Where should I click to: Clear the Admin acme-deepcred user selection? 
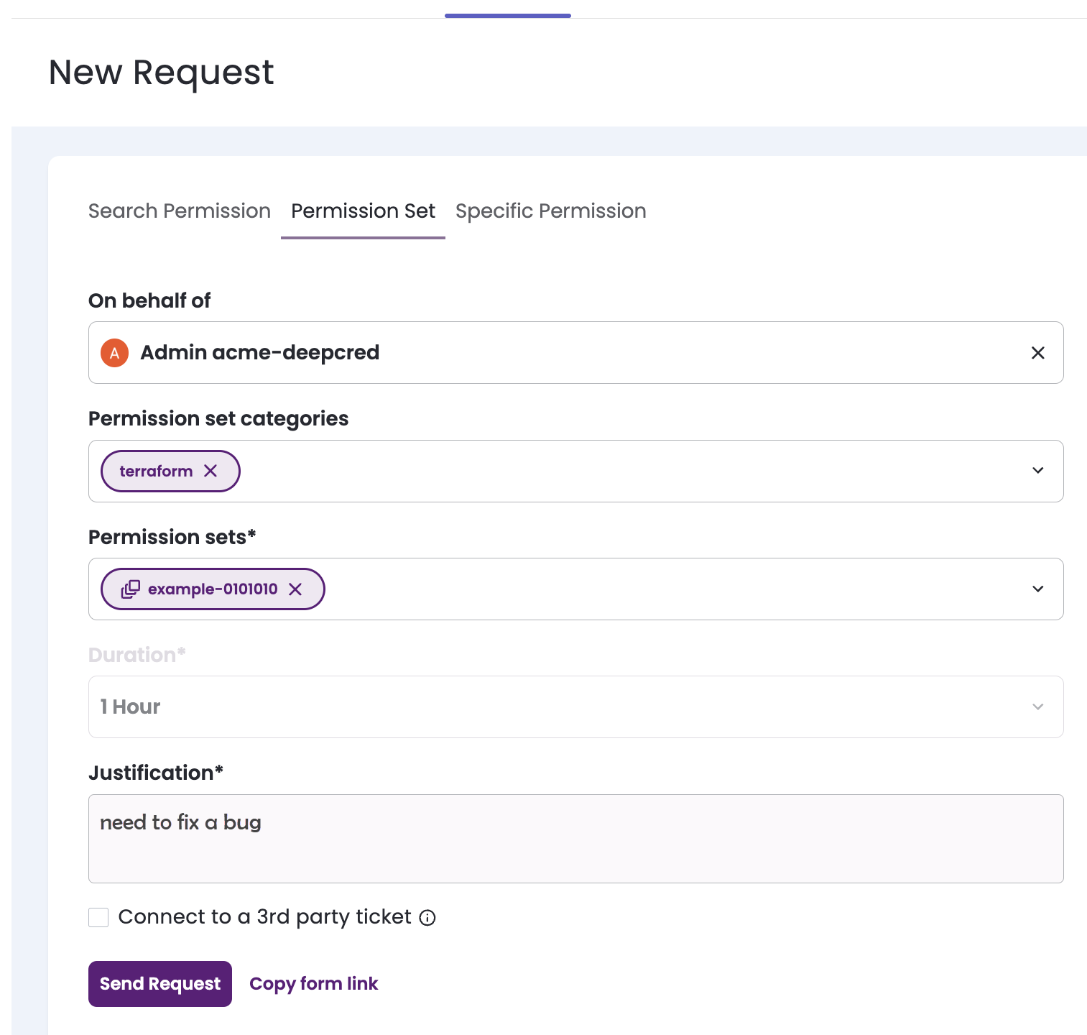1037,353
